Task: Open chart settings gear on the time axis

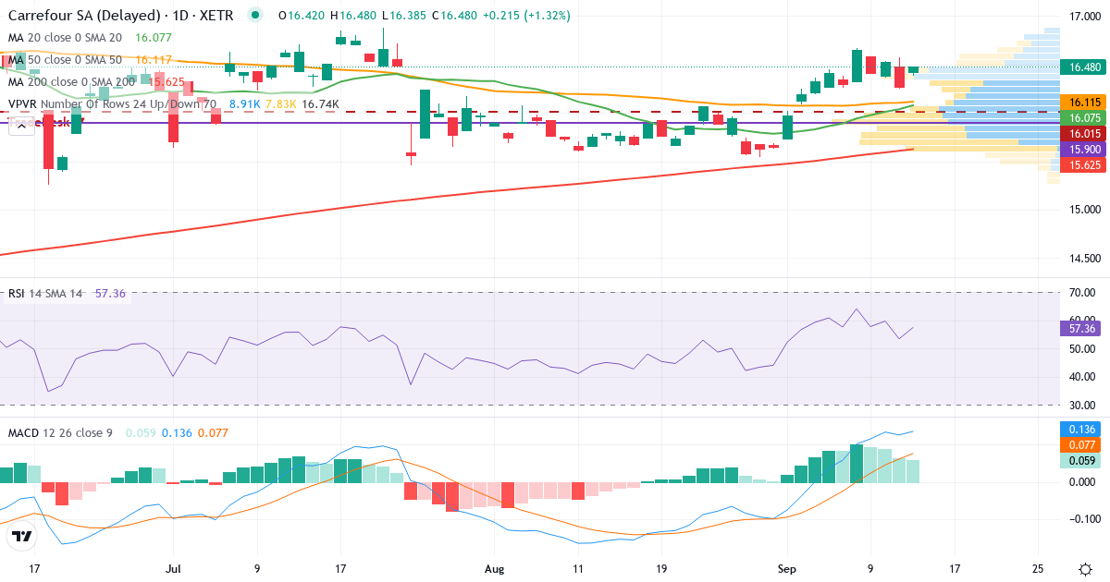Action: click(1084, 568)
